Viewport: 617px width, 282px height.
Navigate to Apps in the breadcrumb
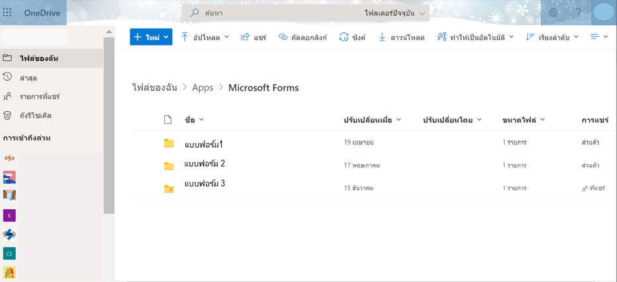[x=203, y=87]
